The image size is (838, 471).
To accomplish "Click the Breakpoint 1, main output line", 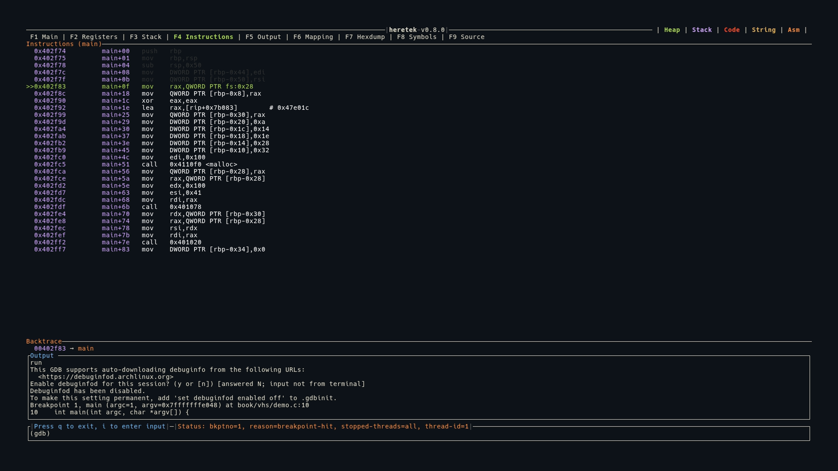I will point(169,405).
